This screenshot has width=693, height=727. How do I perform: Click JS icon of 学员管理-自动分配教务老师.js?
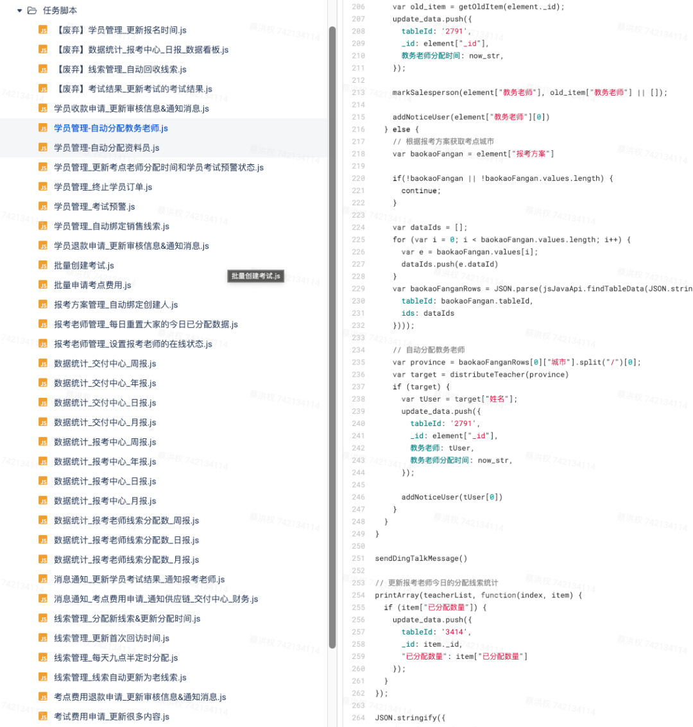[x=43, y=128]
